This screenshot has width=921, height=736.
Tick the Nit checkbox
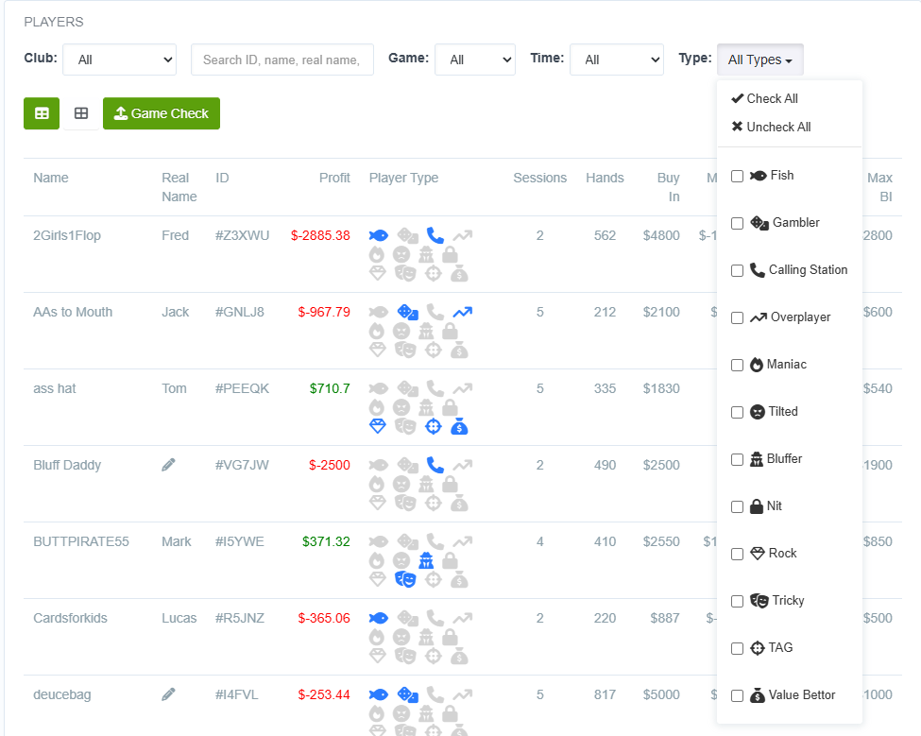[737, 507]
